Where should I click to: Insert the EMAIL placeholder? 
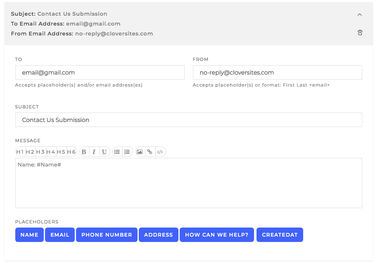click(x=59, y=235)
